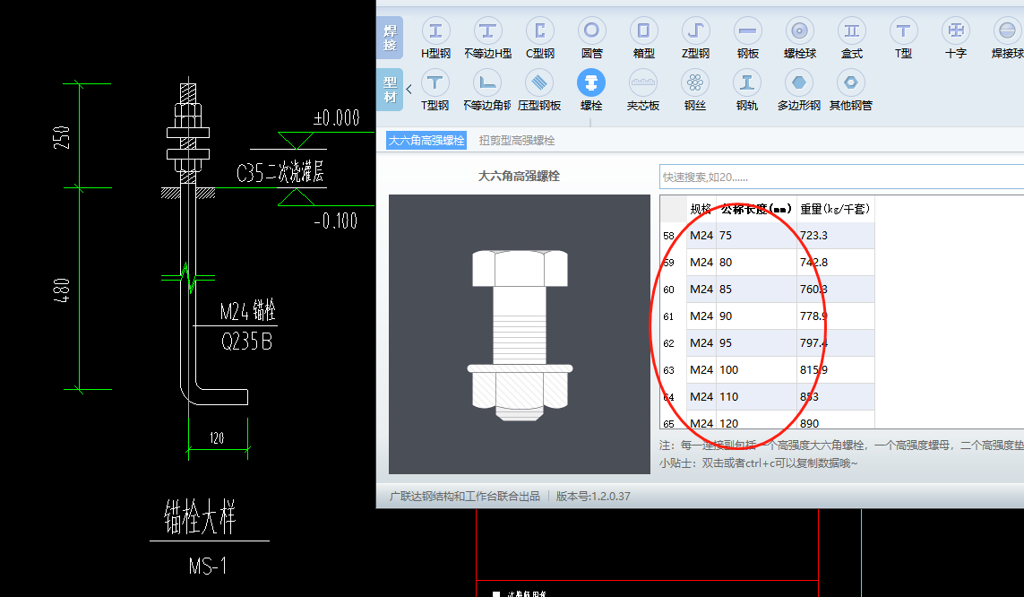Screen dimensions: 1024x597
Task: Select the 压型钢板 profiled sheet icon
Action: [538, 83]
